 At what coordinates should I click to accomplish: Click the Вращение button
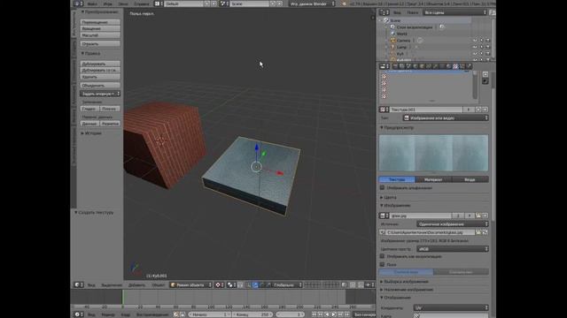pos(100,28)
